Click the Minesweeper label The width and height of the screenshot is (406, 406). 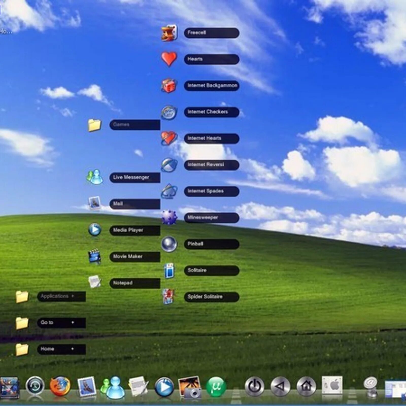212,217
